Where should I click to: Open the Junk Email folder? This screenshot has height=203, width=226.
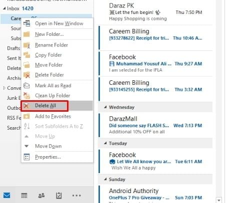(14, 98)
